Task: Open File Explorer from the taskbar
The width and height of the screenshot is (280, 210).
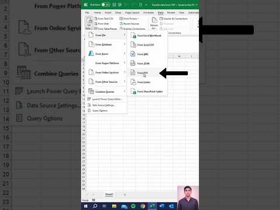Action: pos(114,206)
